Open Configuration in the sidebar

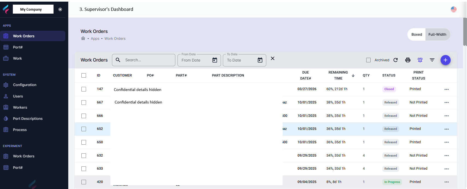(25, 85)
